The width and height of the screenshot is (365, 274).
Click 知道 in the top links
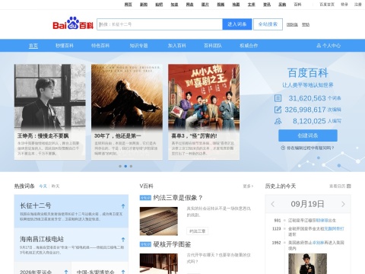(174, 5)
